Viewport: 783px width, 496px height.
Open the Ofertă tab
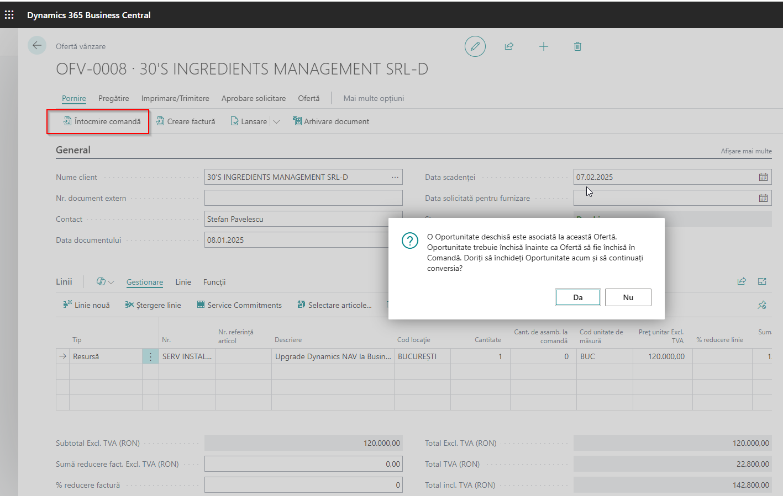click(309, 98)
